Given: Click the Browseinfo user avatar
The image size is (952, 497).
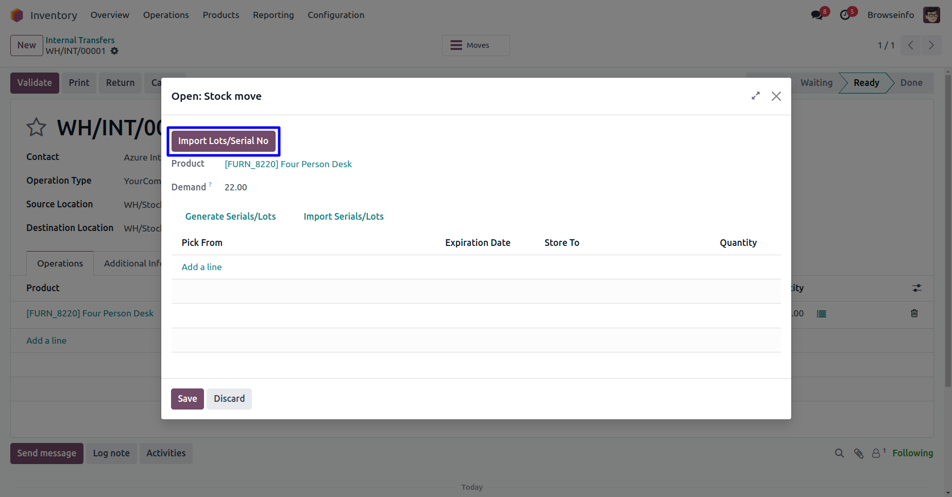Looking at the screenshot, I should [931, 15].
